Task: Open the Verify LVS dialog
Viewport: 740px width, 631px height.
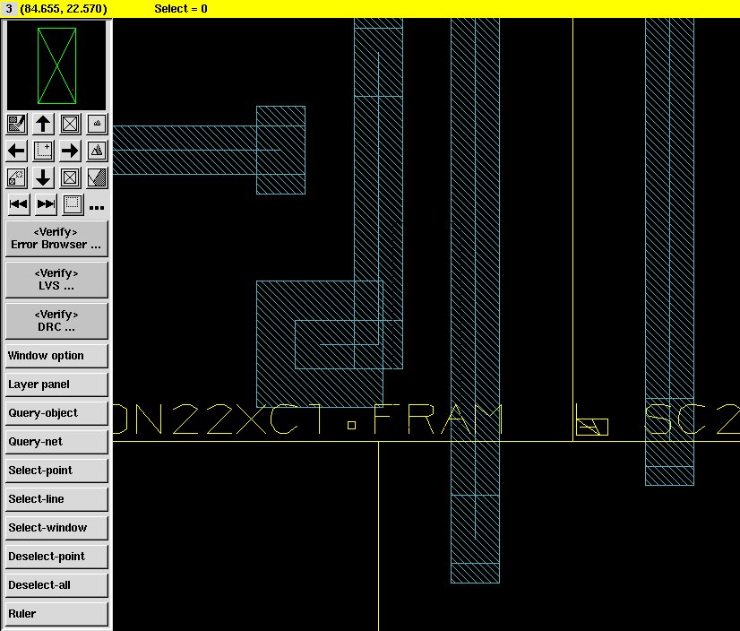Action: click(56, 280)
